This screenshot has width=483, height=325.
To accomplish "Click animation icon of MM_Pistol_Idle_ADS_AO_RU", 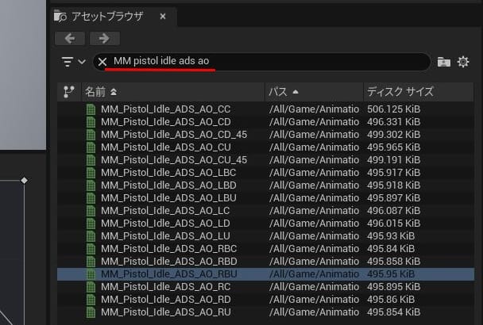I will pos(91,312).
